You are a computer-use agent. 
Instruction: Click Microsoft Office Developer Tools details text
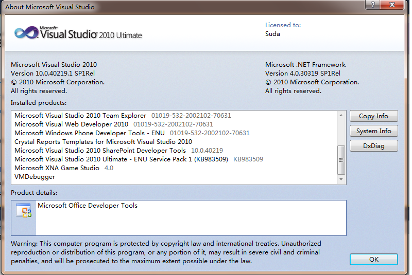[88, 206]
